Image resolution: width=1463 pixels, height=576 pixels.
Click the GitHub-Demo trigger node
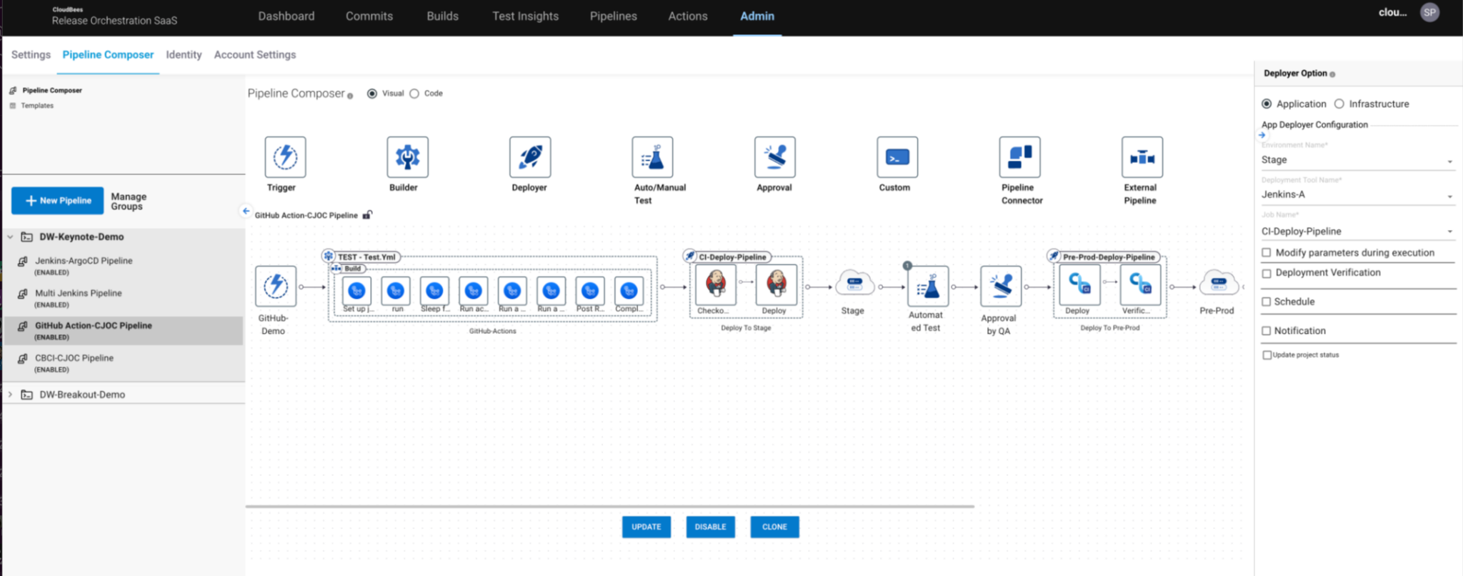click(276, 287)
